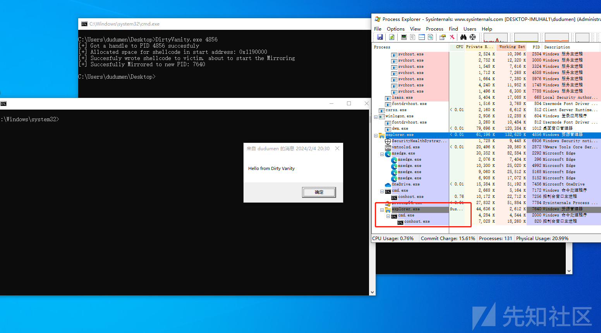Collapse the msedge.exe PID 2292 node
Viewport: 601px width, 333px height.
382,154
